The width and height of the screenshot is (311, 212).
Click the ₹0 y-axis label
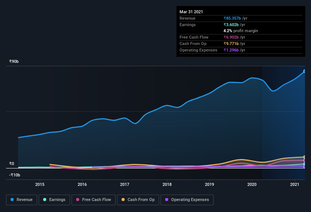[11, 164]
